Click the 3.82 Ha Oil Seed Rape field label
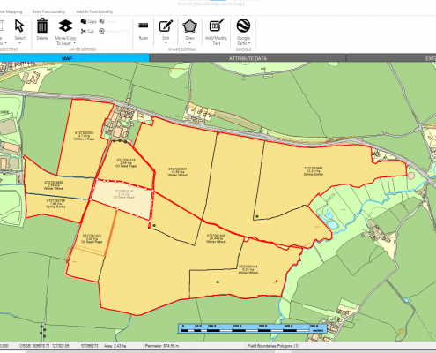 (92, 238)
